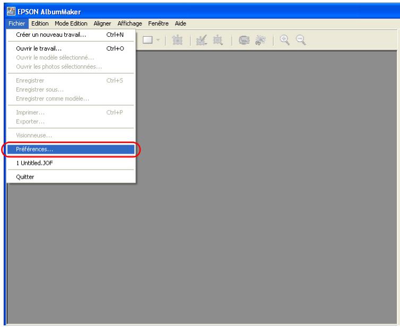Click the frame shape rectangle toolbar button
400x327 pixels.
[x=147, y=40]
